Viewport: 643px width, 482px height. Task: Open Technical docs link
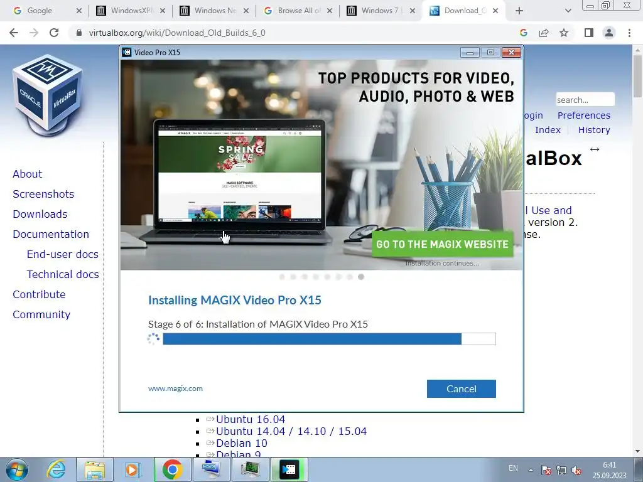tap(63, 274)
